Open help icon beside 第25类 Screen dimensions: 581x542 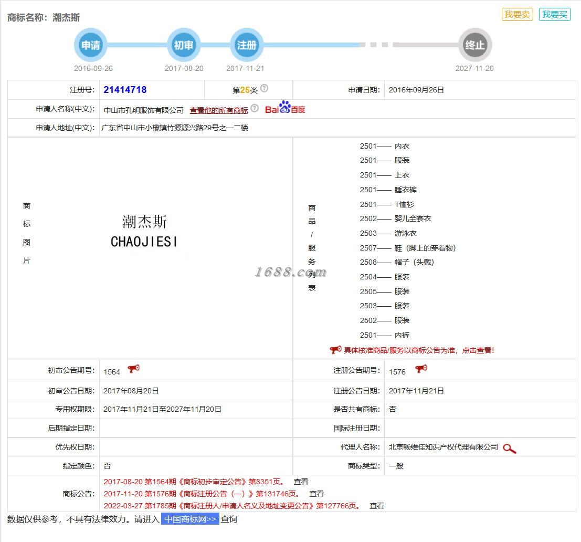264,88
